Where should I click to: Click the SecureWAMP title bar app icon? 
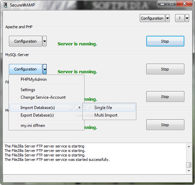(x=5, y=5)
